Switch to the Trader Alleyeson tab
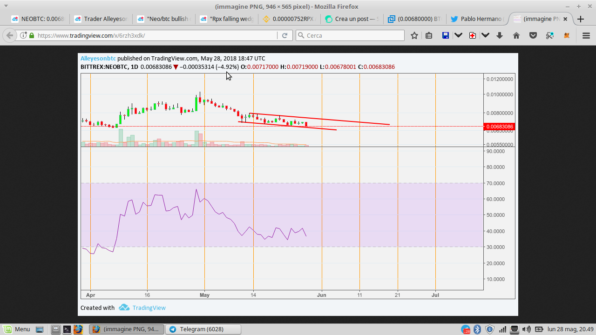Image resolution: width=596 pixels, height=335 pixels. (101, 19)
